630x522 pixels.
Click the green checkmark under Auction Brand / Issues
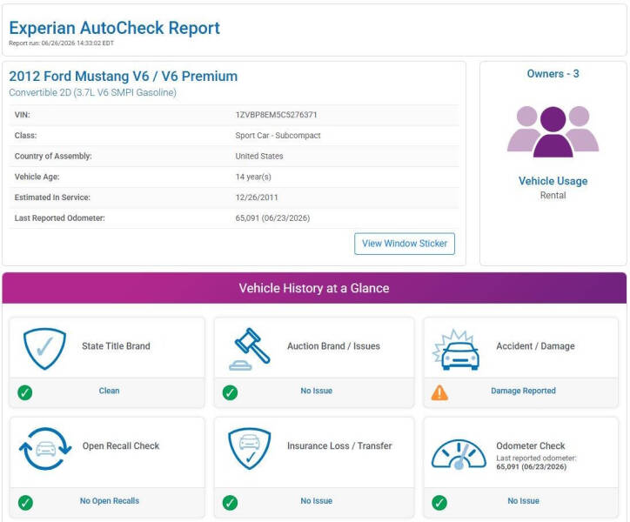230,392
